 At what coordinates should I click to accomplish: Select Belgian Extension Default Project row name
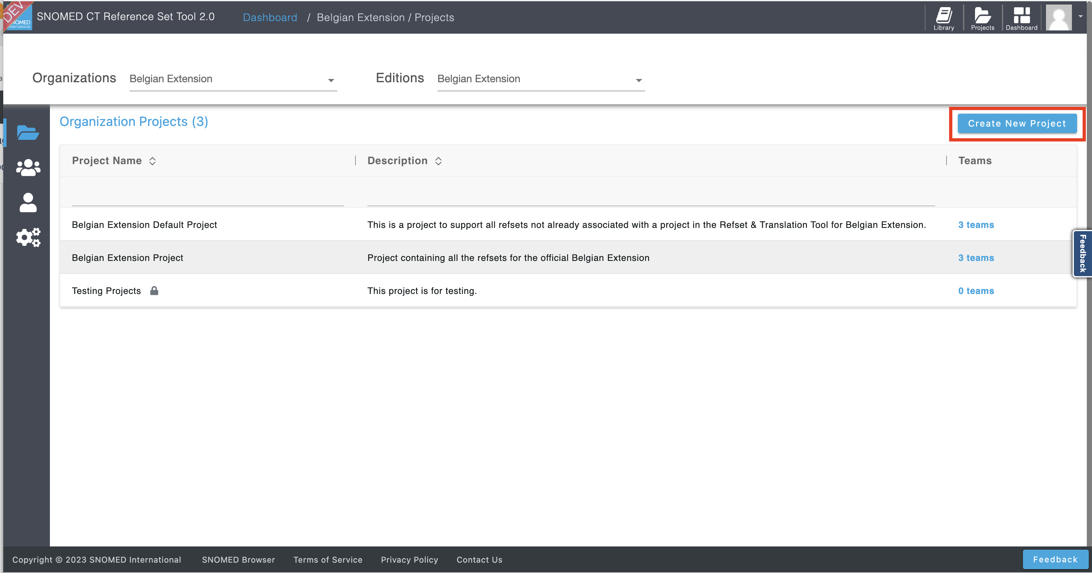(x=145, y=225)
